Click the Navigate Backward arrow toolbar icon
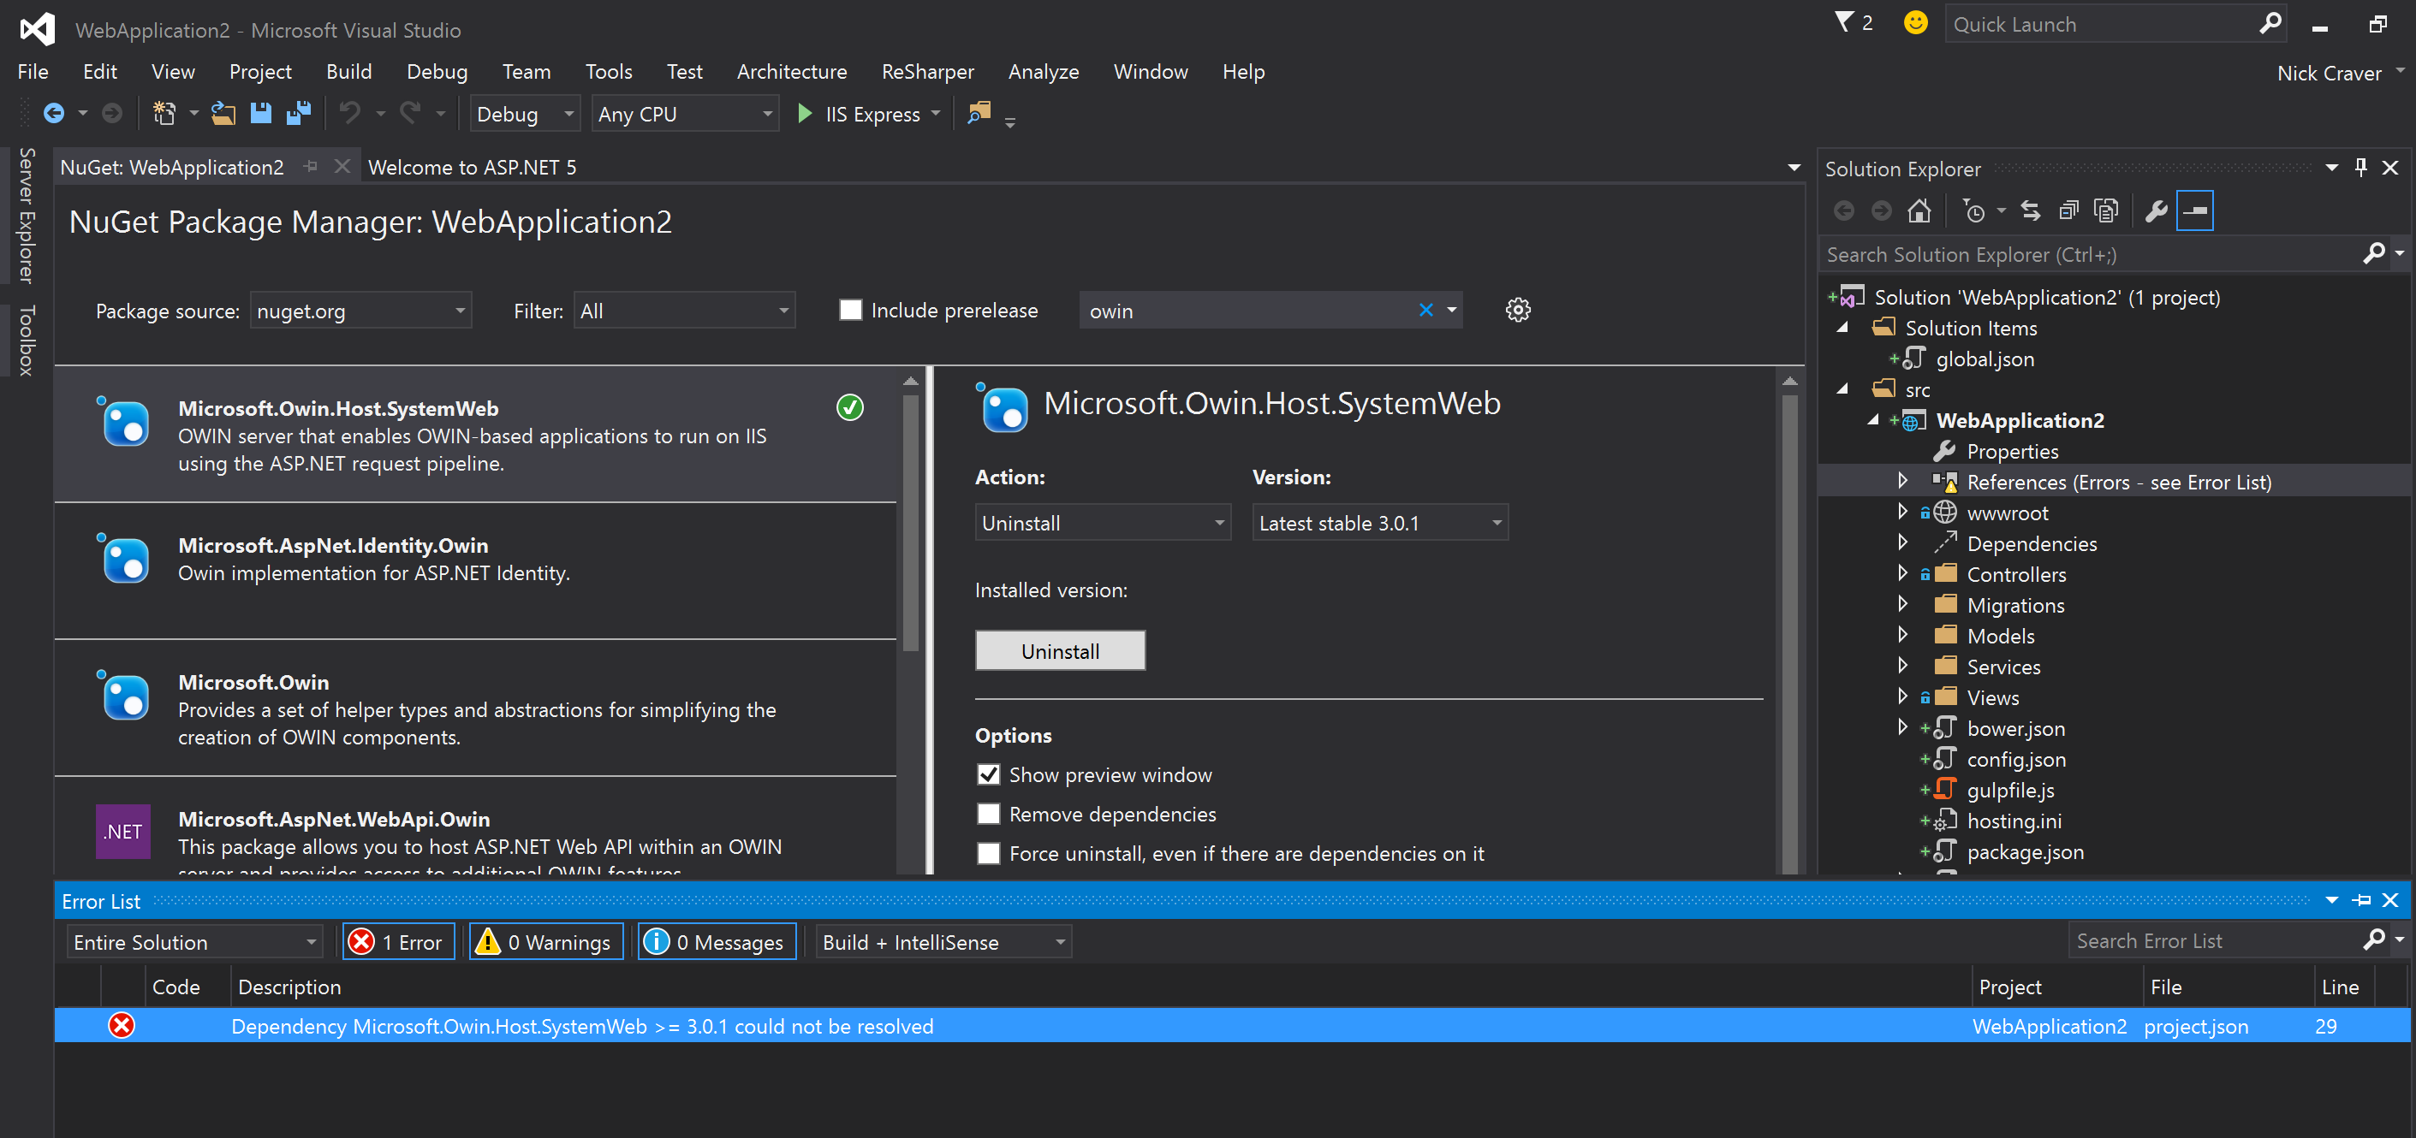The height and width of the screenshot is (1138, 2416). pyautogui.click(x=55, y=115)
